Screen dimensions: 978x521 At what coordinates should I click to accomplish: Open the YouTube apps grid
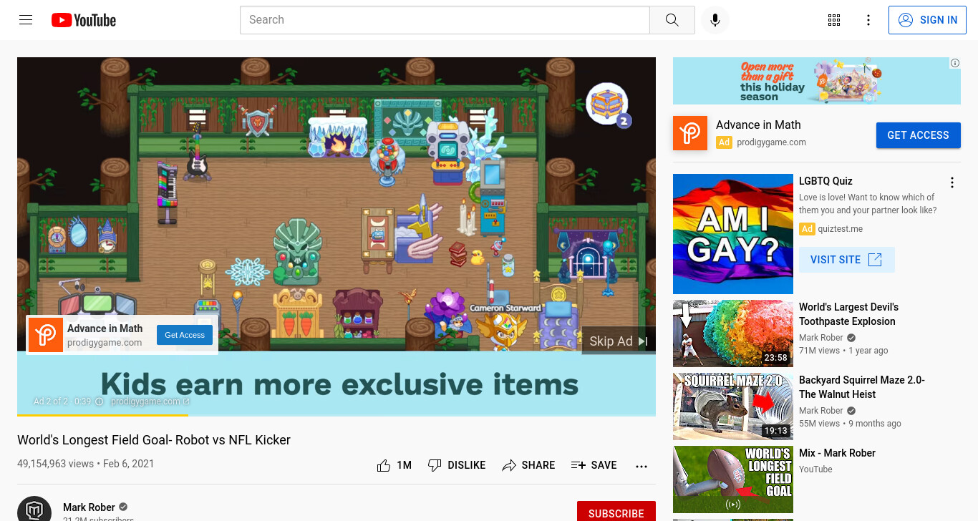834,20
